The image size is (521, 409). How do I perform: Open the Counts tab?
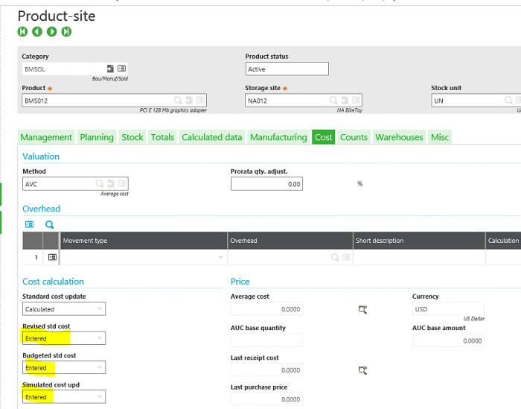354,137
